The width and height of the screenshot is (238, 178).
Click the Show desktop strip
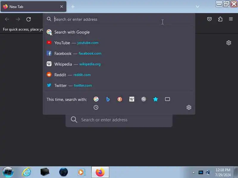(x=236, y=172)
